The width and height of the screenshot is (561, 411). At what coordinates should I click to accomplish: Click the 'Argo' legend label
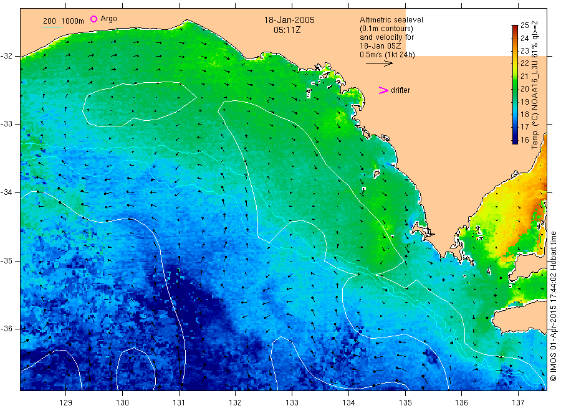[x=108, y=19]
